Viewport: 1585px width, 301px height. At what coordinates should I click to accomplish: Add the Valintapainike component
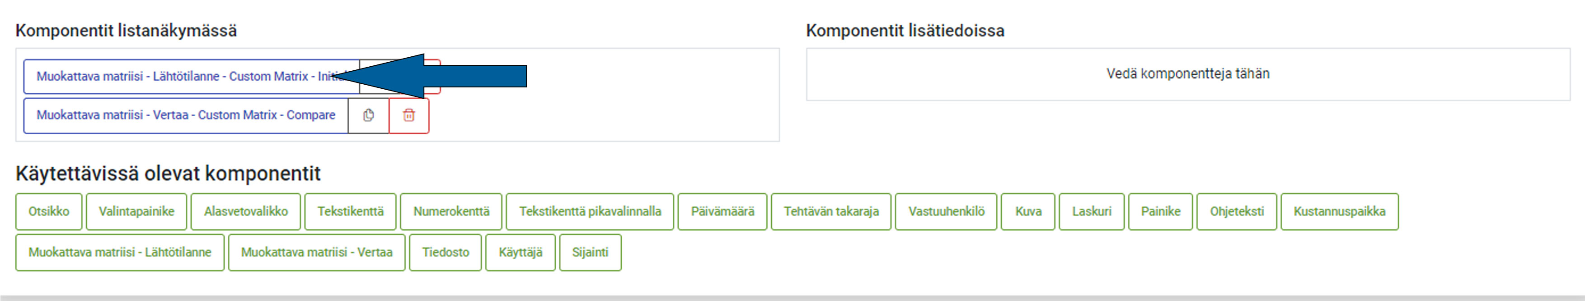[136, 211]
